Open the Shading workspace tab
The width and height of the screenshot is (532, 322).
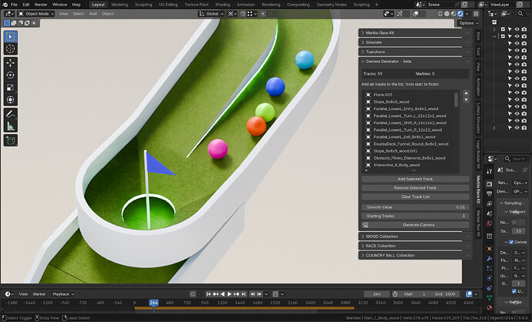223,5
